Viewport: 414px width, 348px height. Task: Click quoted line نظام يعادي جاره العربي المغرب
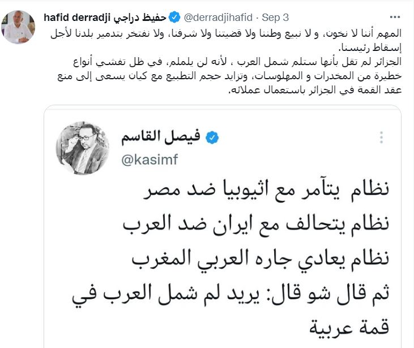pyautogui.click(x=261, y=260)
